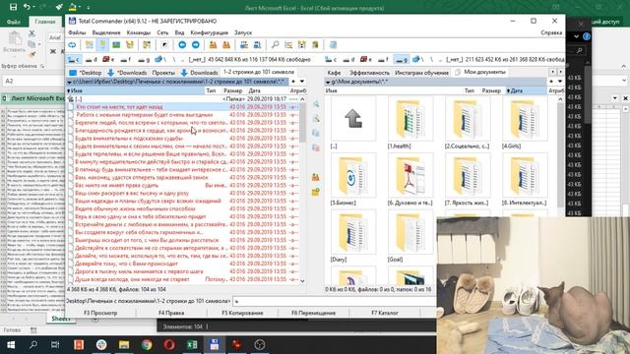Click the pack files toolbar icon

(213, 45)
